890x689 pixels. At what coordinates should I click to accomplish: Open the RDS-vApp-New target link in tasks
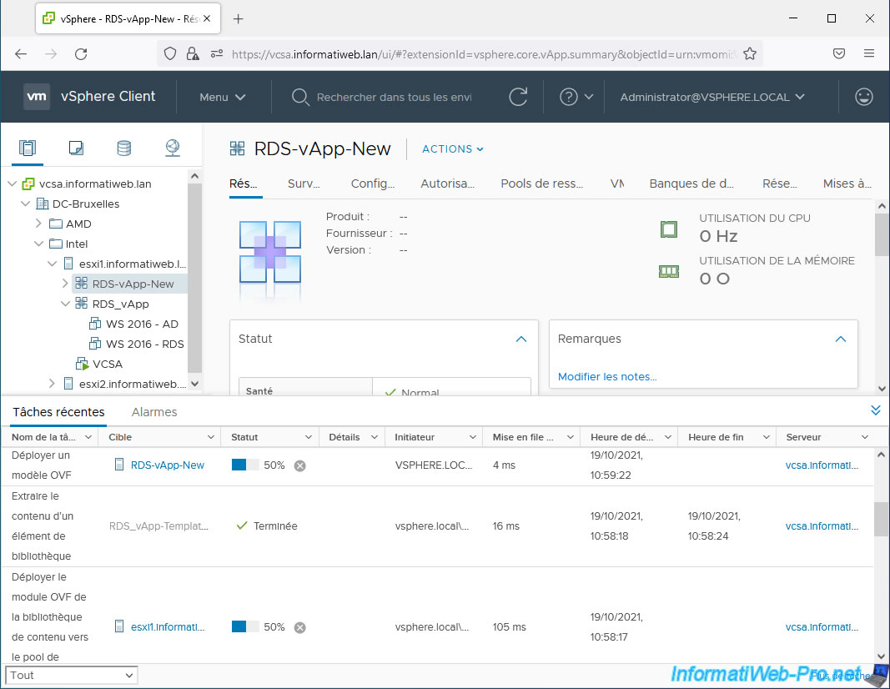pyautogui.click(x=168, y=465)
